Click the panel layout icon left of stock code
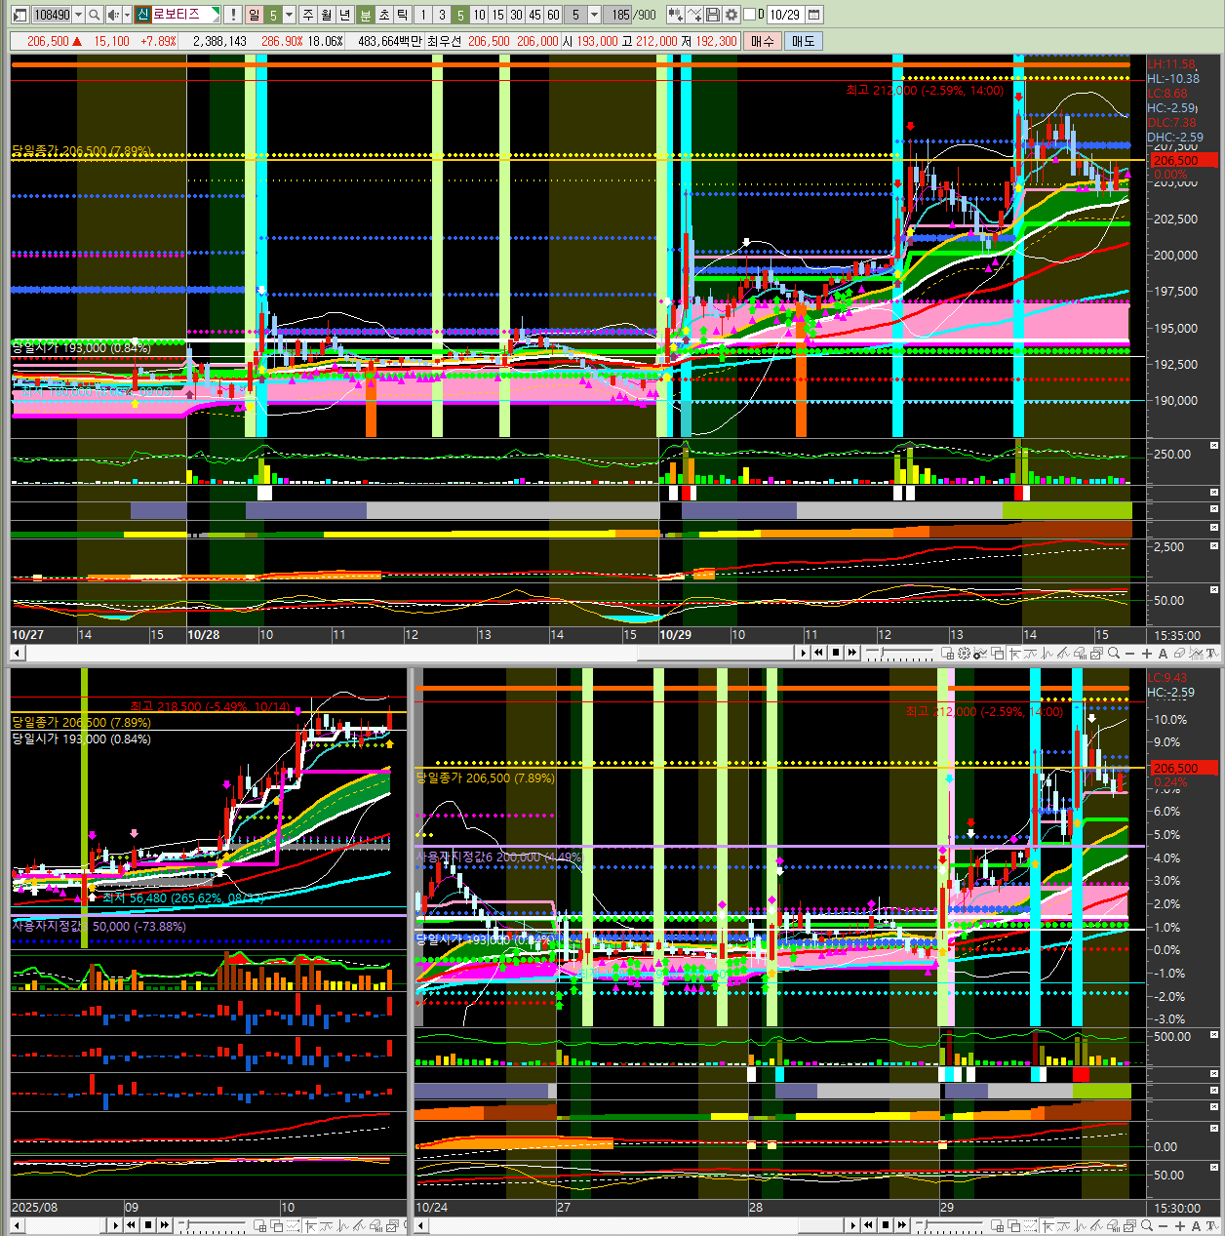 [20, 15]
